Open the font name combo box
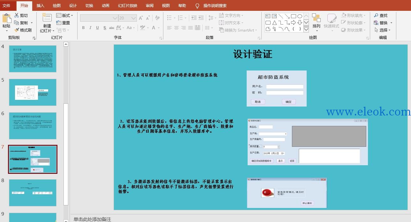 (99, 18)
